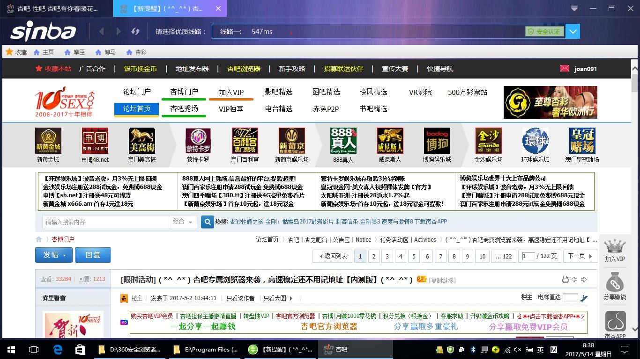Image resolution: width=640 pixels, height=359 pixels.
Task: Click the 环球娱乐城 globe logo icon
Action: [x=536, y=141]
